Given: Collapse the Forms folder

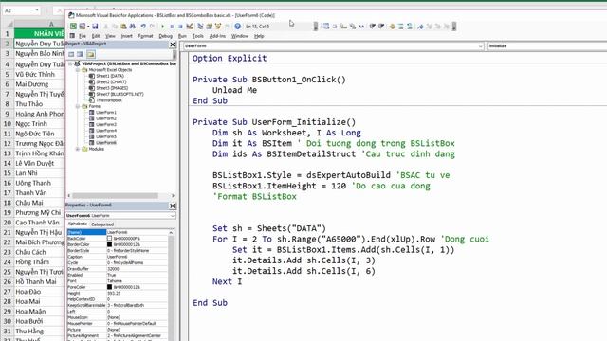Looking at the screenshot, I should (78, 106).
